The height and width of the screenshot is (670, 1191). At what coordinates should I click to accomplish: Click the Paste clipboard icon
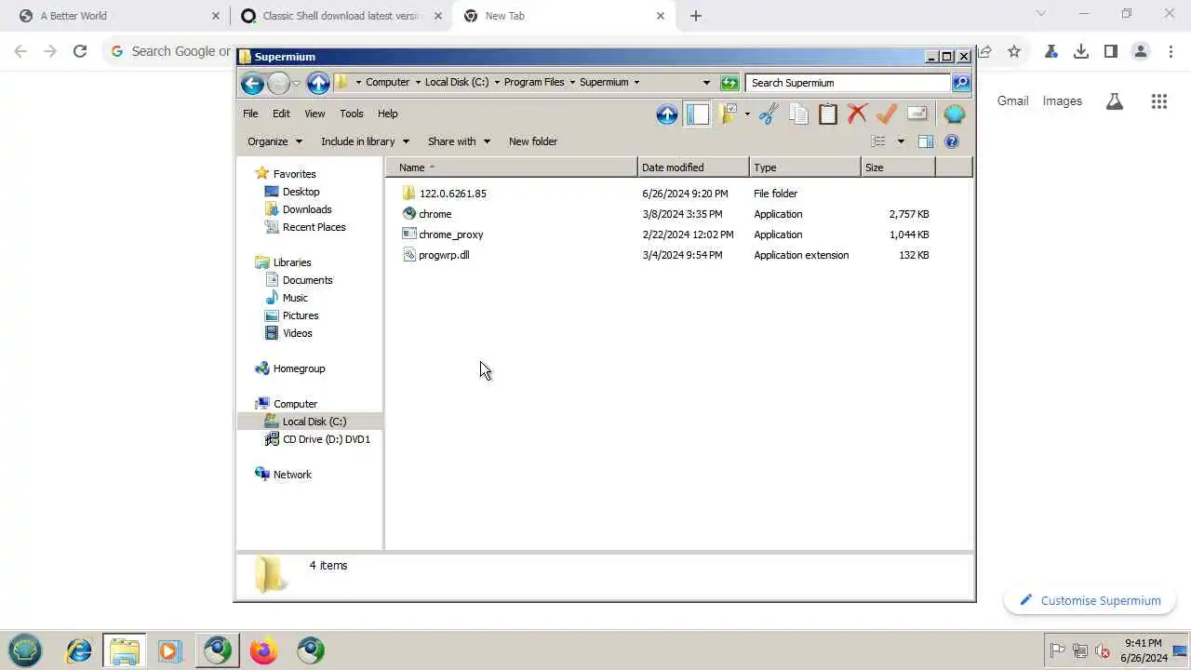tap(828, 114)
